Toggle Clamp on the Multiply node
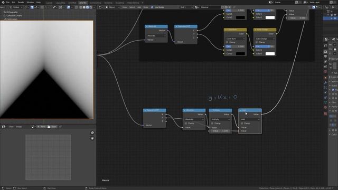 click(212, 123)
